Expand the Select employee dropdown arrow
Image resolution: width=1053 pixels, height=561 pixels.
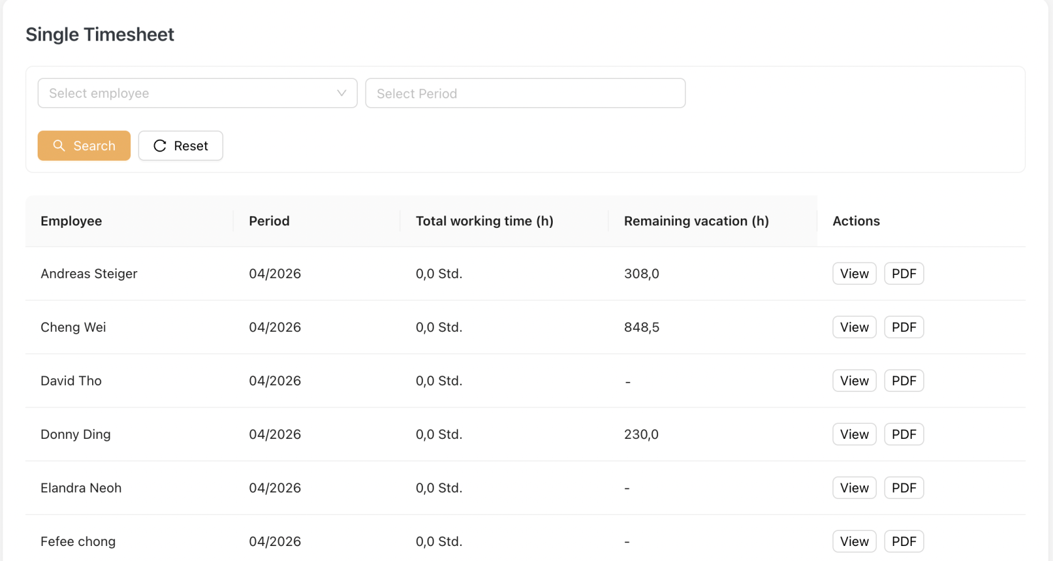[342, 93]
